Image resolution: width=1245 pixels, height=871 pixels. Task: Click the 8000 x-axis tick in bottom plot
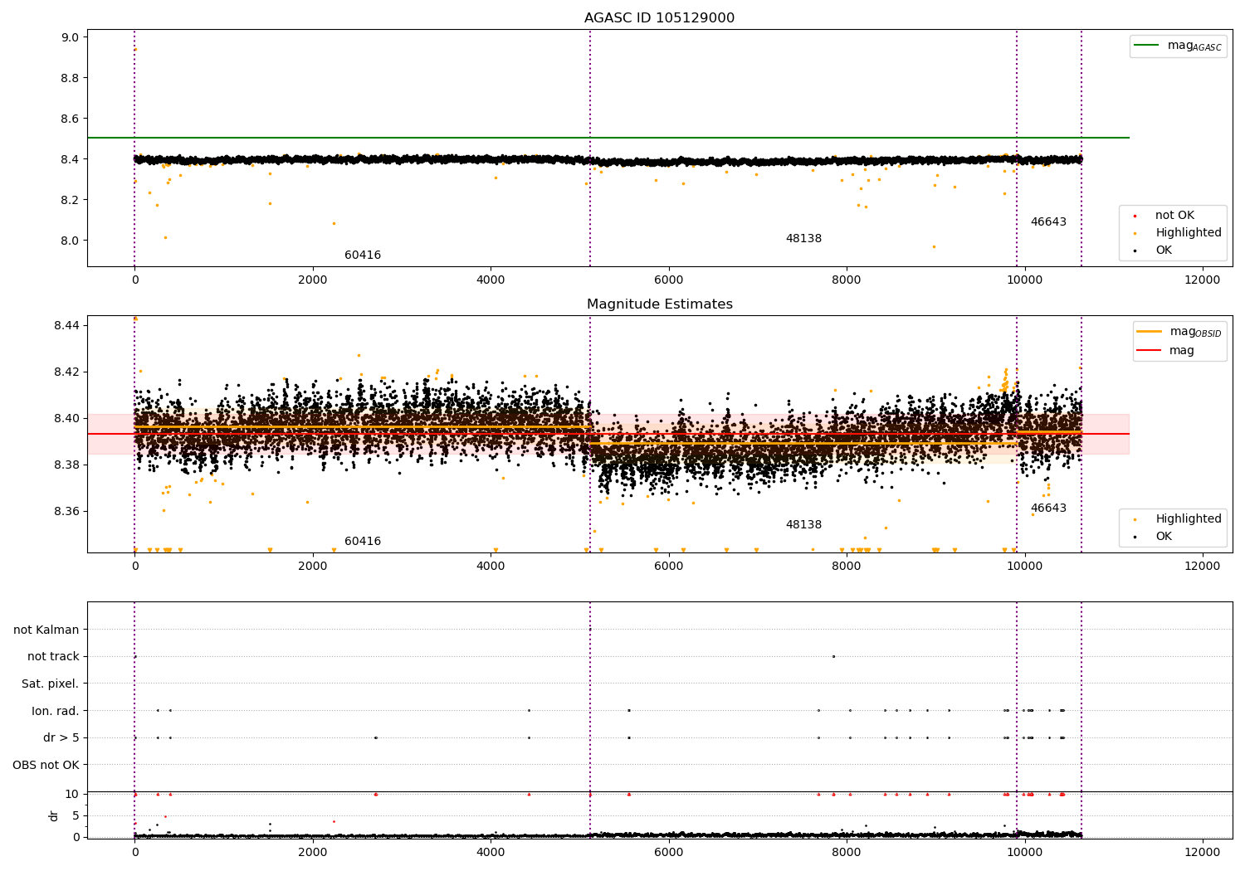point(846,852)
